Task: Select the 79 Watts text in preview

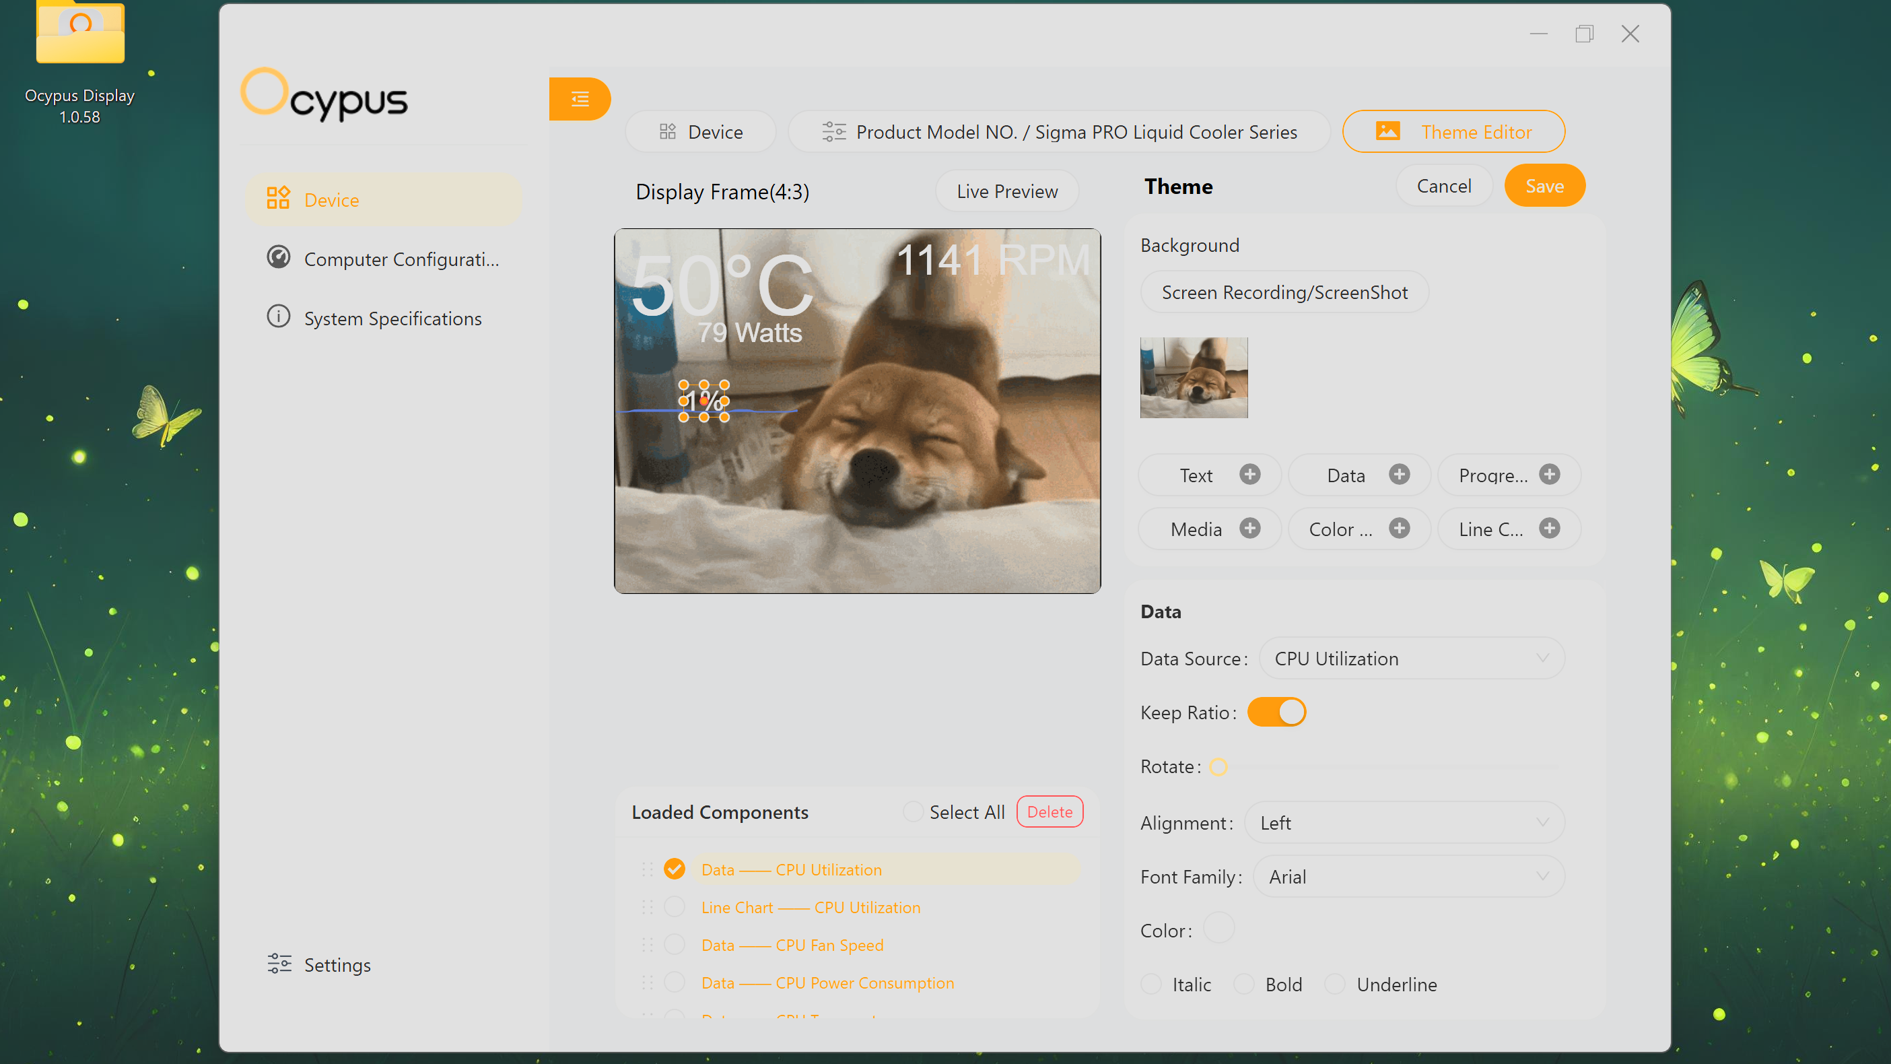Action: tap(749, 333)
